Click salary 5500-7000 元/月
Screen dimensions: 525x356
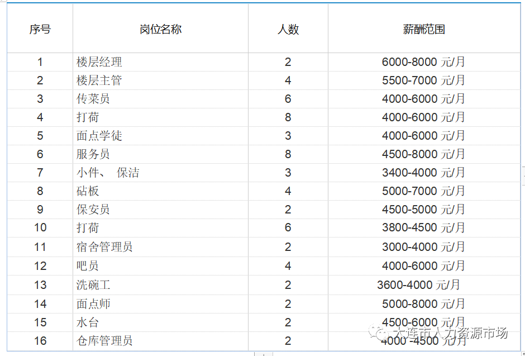(x=423, y=80)
